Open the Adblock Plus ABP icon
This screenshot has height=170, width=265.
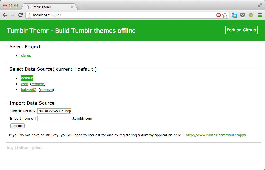(x=219, y=15)
